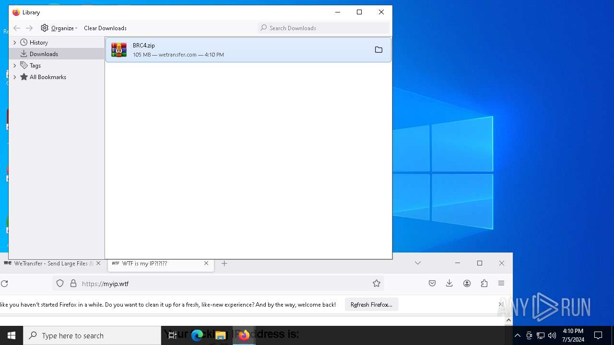Viewport: 614px width, 345px height.
Task: Open Windows notification center
Action: click(598, 335)
